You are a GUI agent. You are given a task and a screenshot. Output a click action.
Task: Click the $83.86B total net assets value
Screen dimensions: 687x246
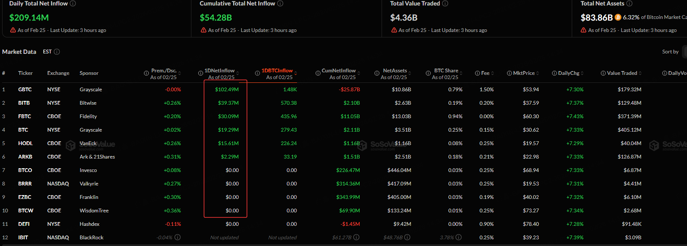click(597, 18)
